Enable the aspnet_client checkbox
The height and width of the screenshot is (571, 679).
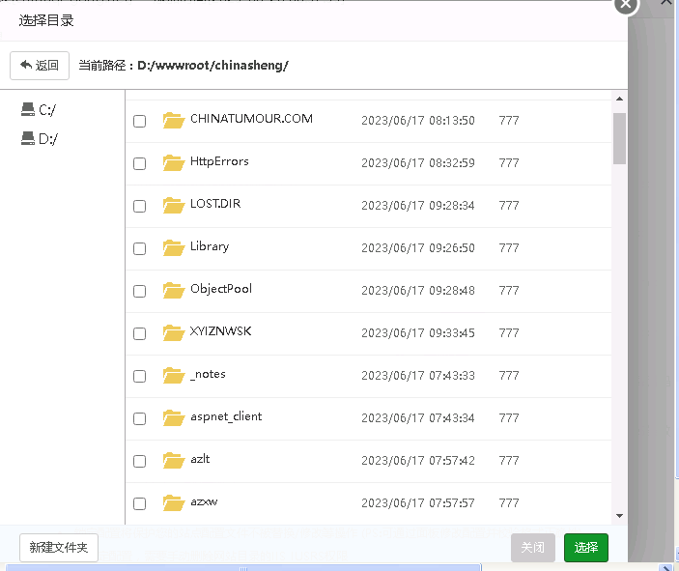click(x=139, y=418)
